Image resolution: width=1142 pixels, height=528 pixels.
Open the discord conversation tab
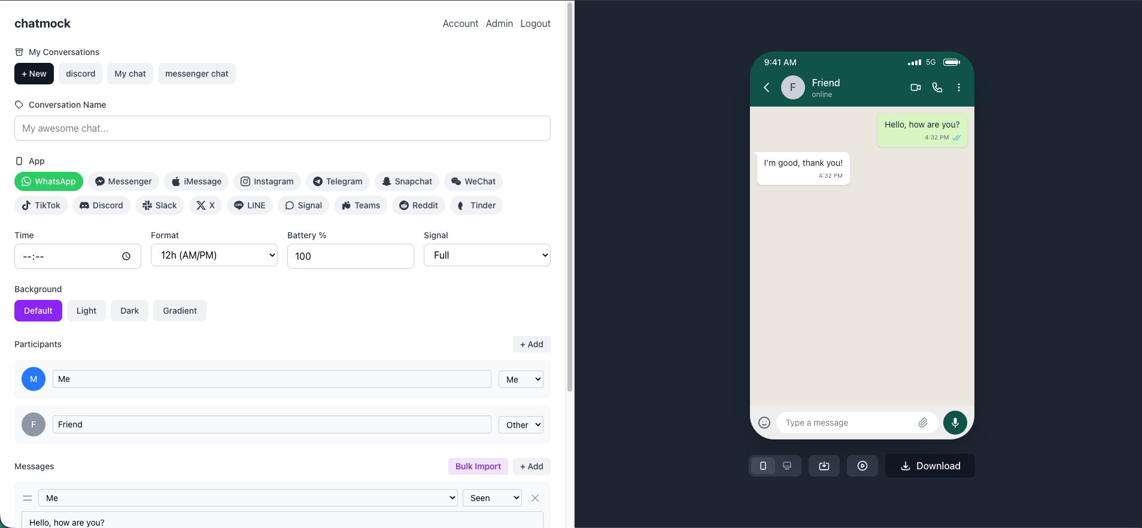point(81,74)
